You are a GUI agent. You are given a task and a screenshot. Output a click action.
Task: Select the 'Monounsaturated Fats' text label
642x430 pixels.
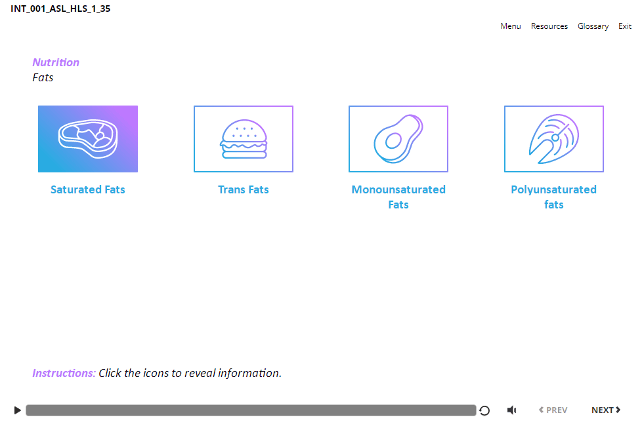pos(398,197)
